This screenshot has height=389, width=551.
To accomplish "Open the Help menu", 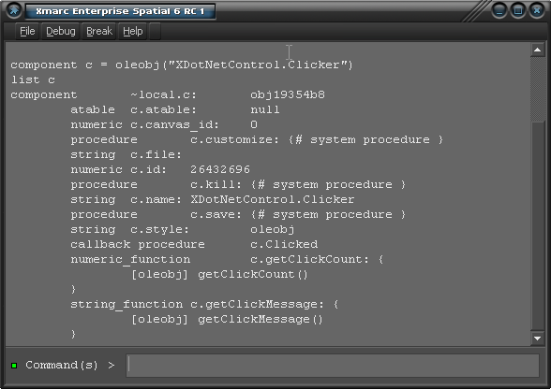I will [x=133, y=32].
